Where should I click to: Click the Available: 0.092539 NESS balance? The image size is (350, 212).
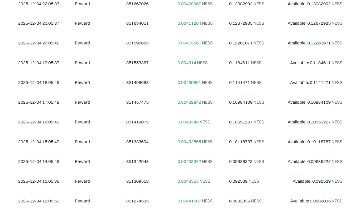coord(317,181)
